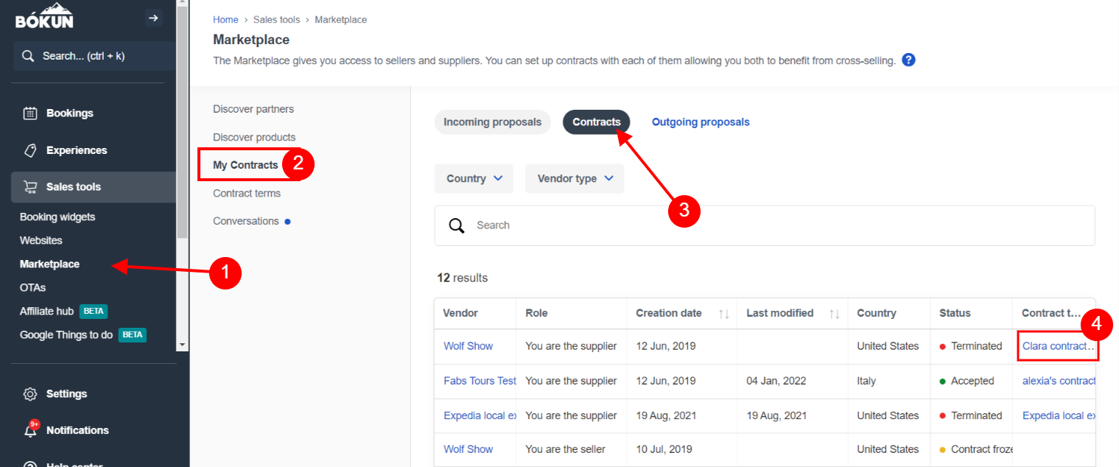Click the Bookings calendar icon

(30, 113)
